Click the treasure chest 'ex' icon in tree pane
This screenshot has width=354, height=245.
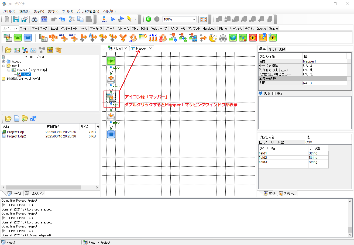tap(50, 50)
